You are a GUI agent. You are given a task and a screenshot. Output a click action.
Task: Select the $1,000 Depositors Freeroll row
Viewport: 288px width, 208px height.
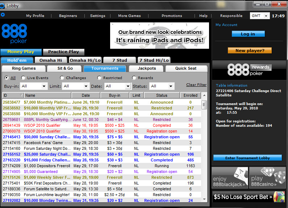click(101, 166)
